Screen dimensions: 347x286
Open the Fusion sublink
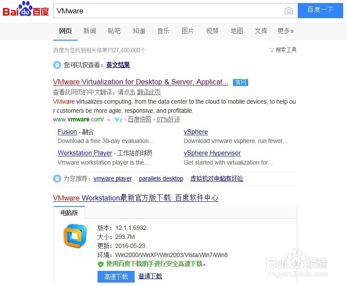67,132
